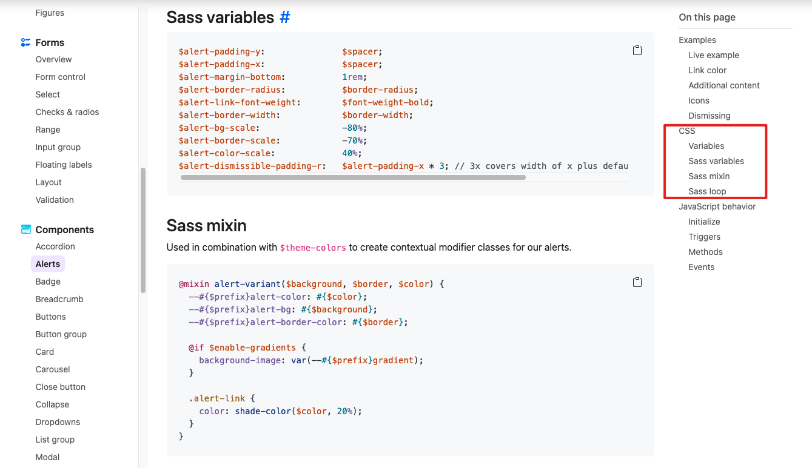This screenshot has height=468, width=812.
Task: Open the Carousel component page
Action: [53, 369]
